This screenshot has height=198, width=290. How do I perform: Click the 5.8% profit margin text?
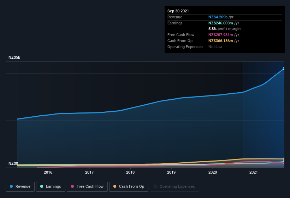point(225,29)
